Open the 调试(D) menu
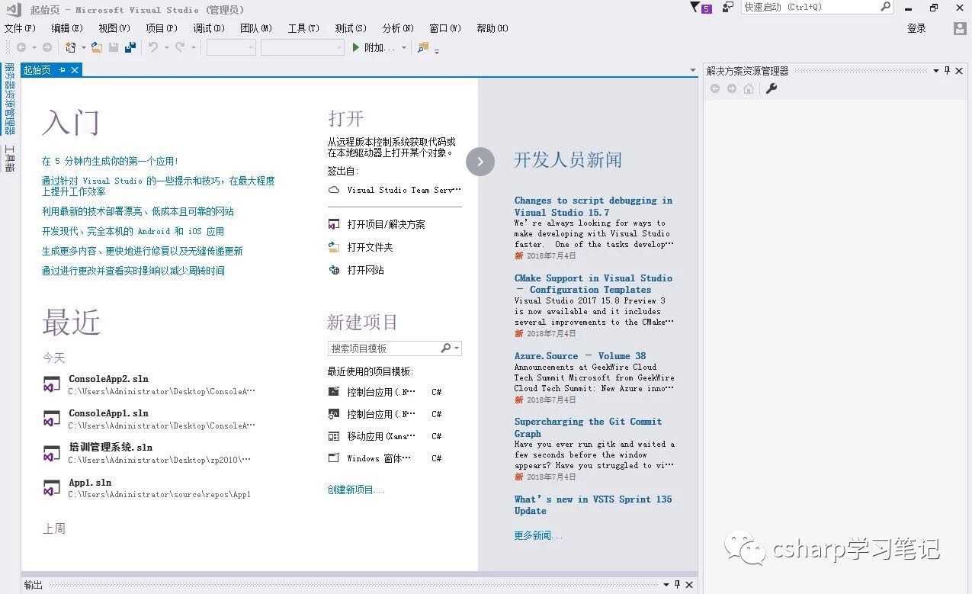 coord(209,28)
